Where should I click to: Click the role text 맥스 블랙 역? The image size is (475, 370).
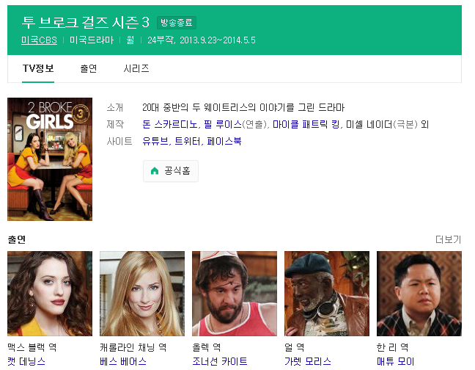click(32, 347)
